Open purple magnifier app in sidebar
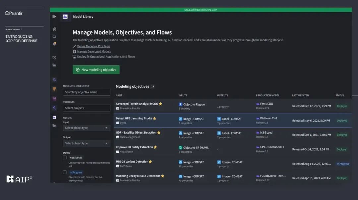The image size is (358, 200). pos(54,80)
